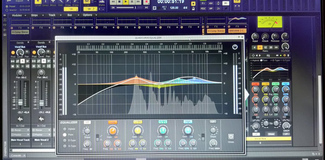Switch the equalizer to E-Type mode

pyautogui.click(x=65, y=140)
